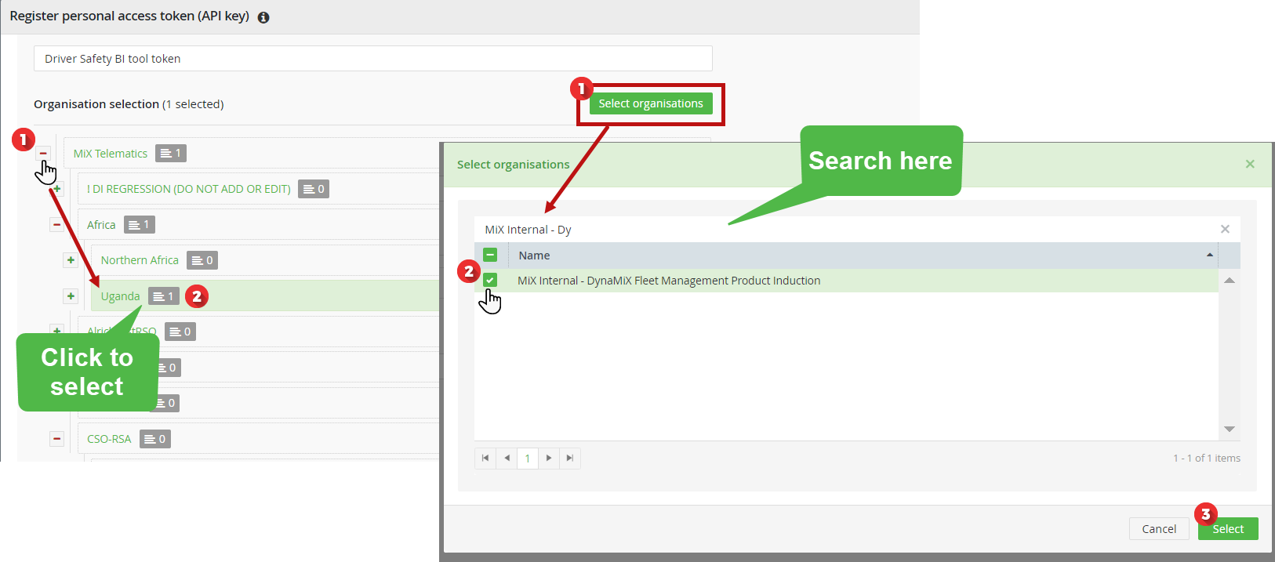Viewport: 1275px width, 562px height.
Task: Toggle the select-all checkbox in Name header
Action: point(490,255)
